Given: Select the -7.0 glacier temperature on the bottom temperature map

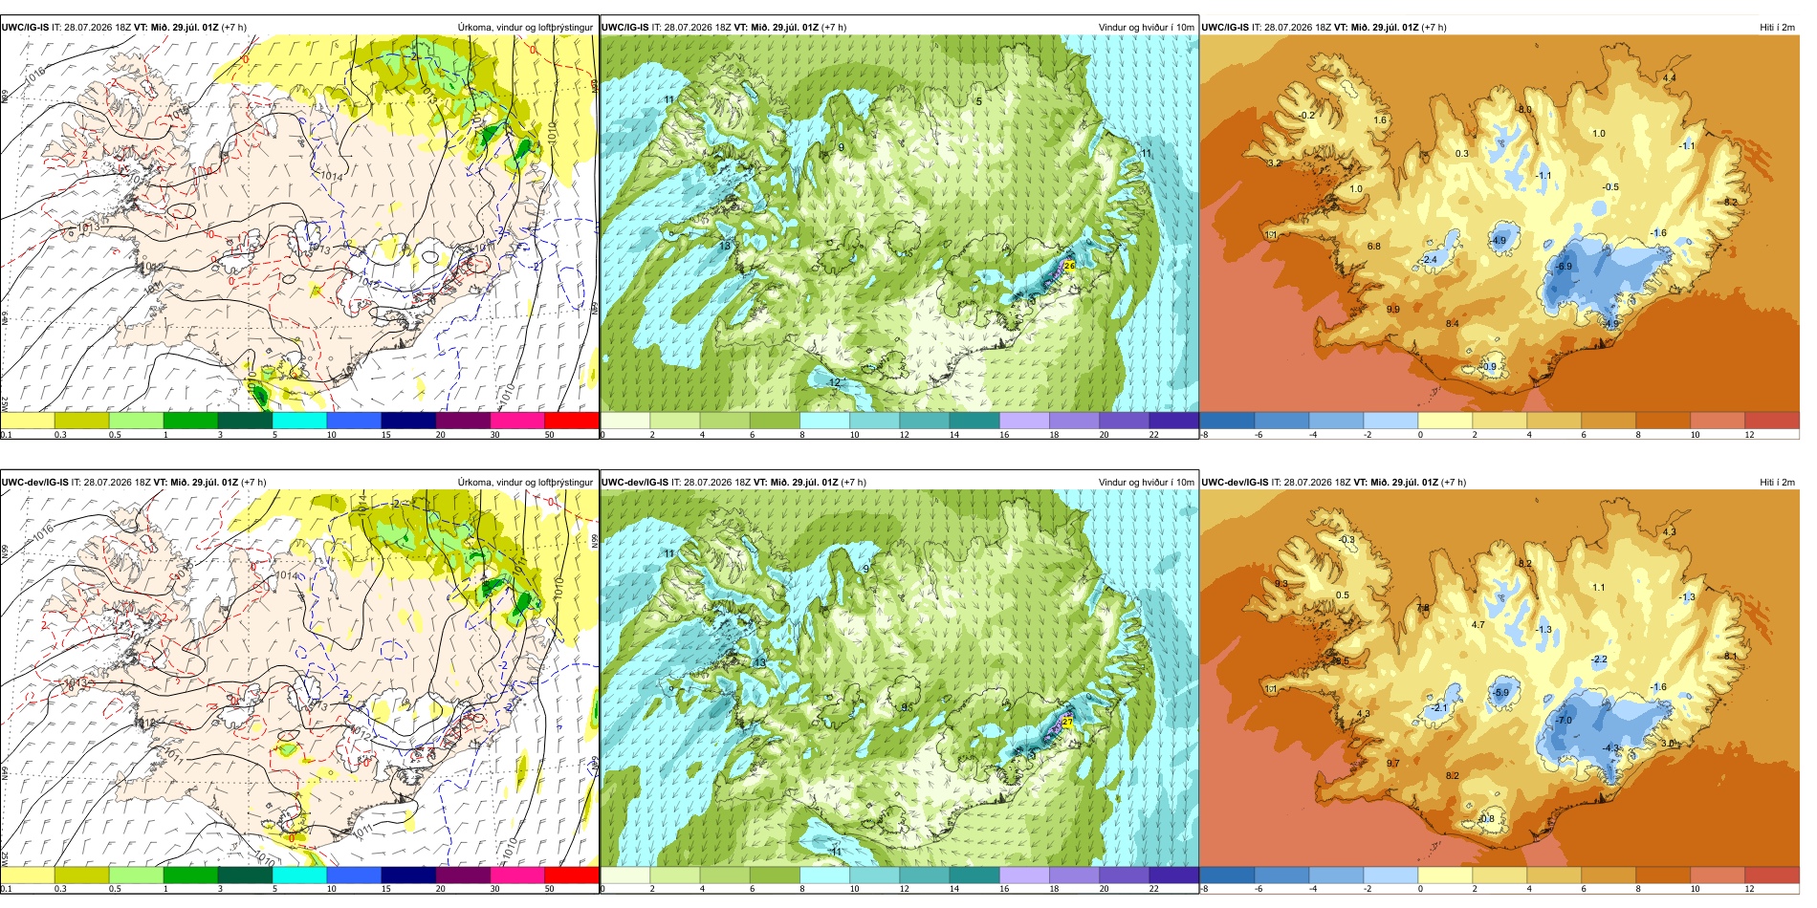Looking at the screenshot, I should point(1564,720).
